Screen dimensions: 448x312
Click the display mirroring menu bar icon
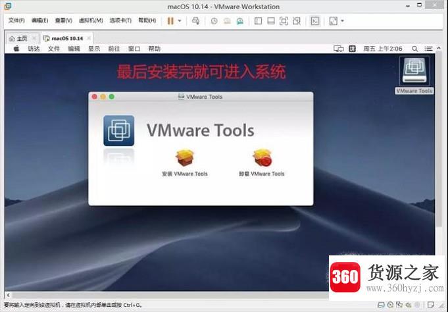point(338,49)
